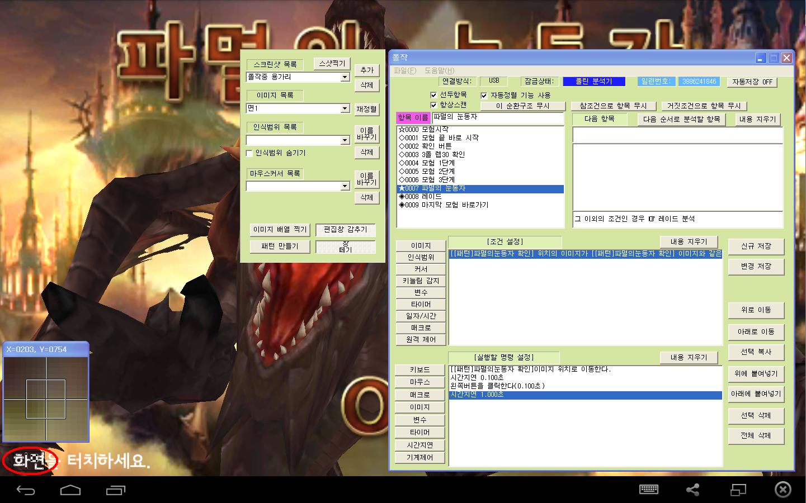Tap the Android home icon
Image resolution: width=806 pixels, height=503 pixels.
coord(70,490)
